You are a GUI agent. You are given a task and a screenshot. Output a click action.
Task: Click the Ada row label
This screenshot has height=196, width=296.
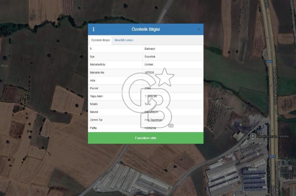(92, 80)
